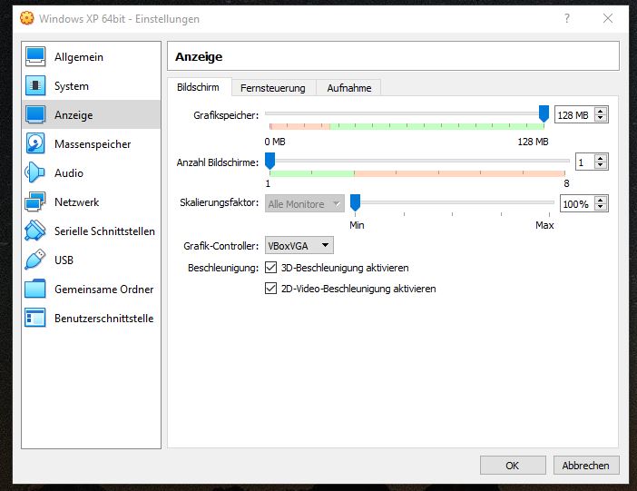637x491 pixels.
Task: Increase Anzahl Bildschirme with up arrow
Action: [601, 158]
